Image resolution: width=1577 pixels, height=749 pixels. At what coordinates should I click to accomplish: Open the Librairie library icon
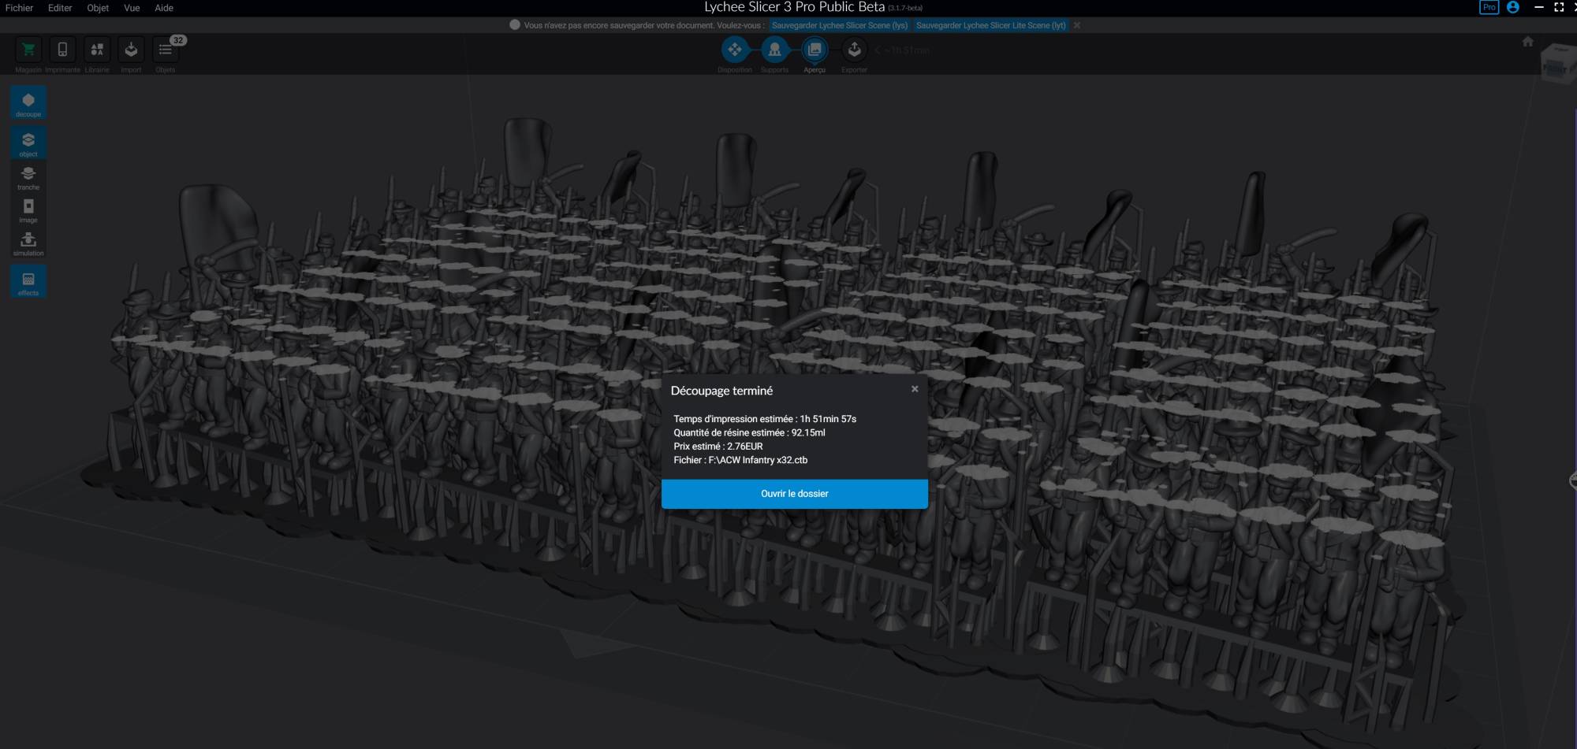point(97,50)
